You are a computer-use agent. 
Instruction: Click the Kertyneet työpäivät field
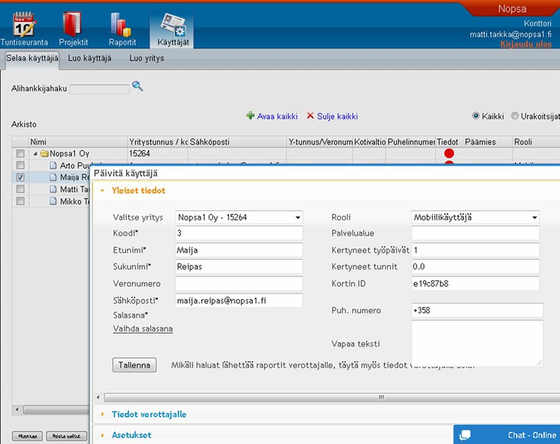point(475,250)
